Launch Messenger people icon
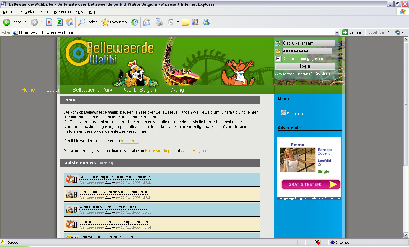Viewport: 409px width, 247px height. [x=206, y=22]
